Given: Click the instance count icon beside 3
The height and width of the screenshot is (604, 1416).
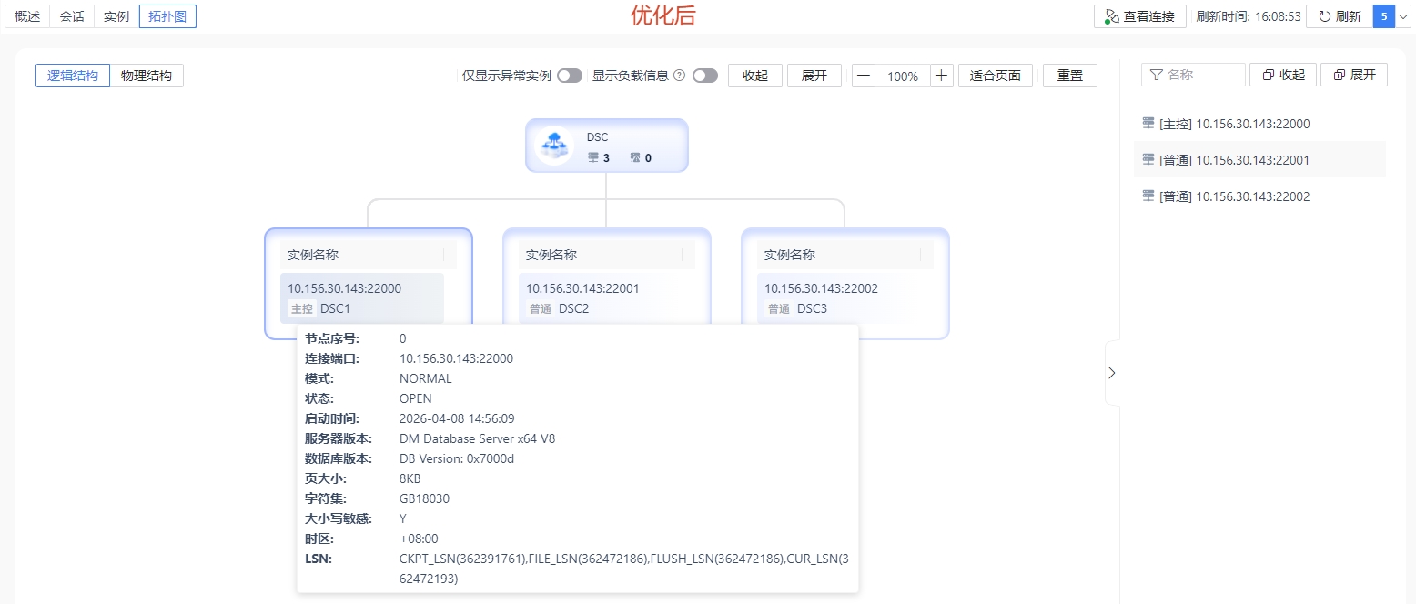Looking at the screenshot, I should (x=593, y=157).
